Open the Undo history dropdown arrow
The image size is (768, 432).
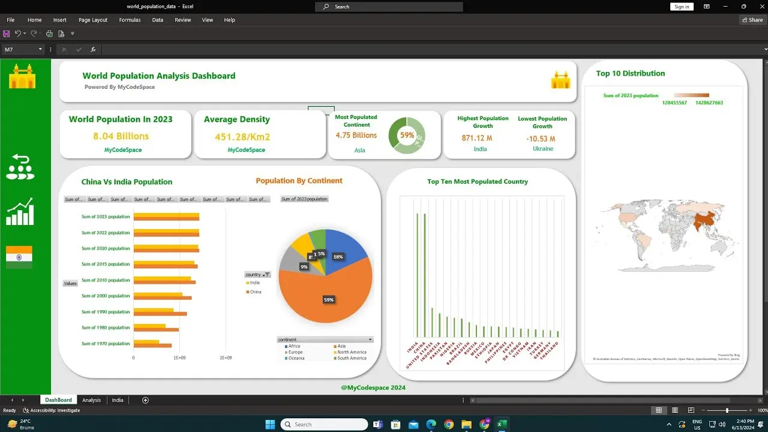25,34
